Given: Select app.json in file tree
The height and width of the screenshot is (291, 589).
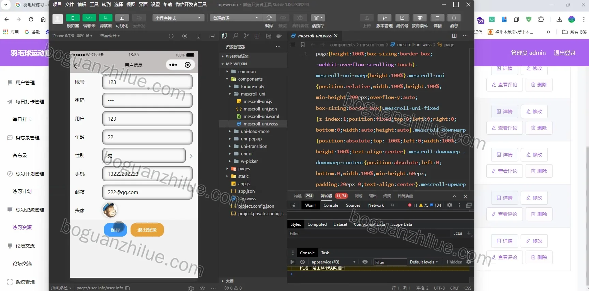Looking at the screenshot, I should click(246, 191).
